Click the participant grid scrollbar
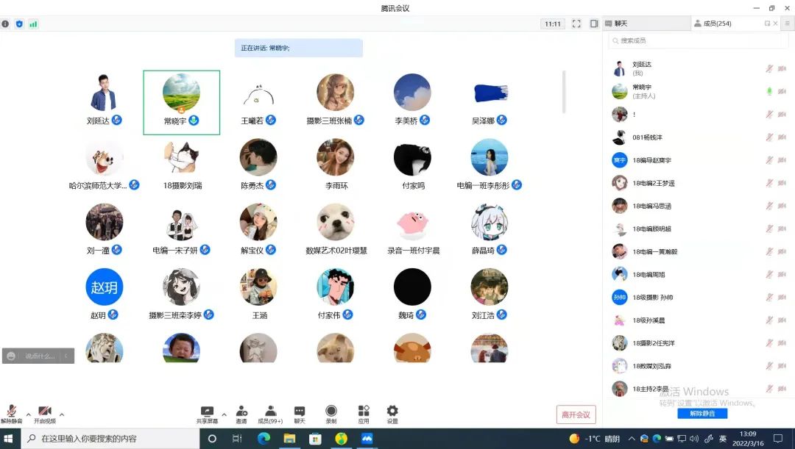Screen dimensions: 795x449 (x=563, y=92)
